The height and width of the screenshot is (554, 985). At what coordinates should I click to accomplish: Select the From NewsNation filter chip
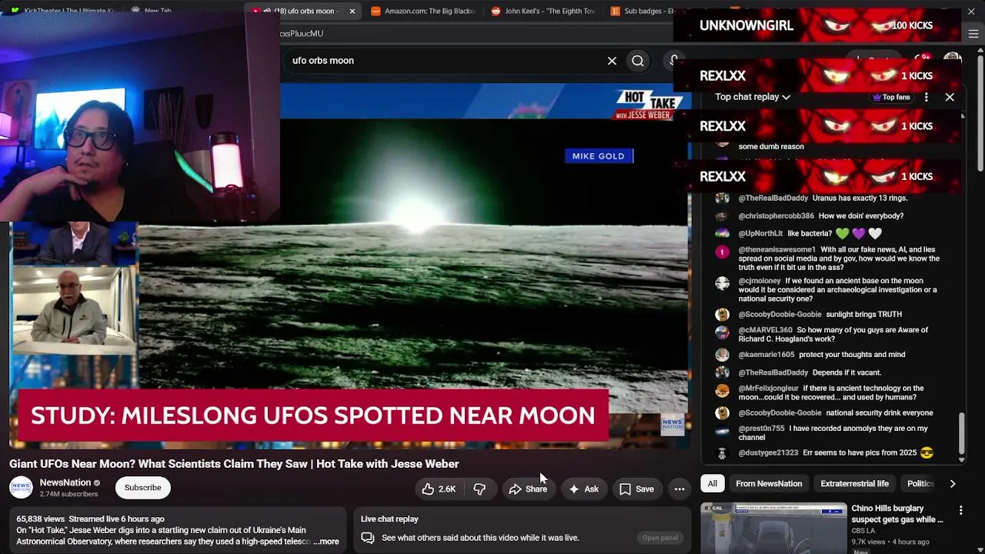pyautogui.click(x=769, y=483)
